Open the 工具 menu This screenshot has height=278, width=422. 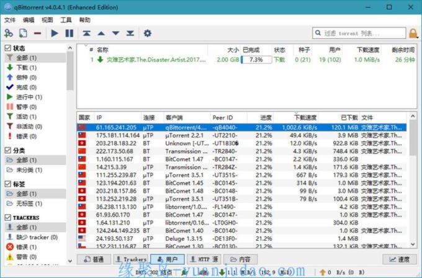coord(66,20)
